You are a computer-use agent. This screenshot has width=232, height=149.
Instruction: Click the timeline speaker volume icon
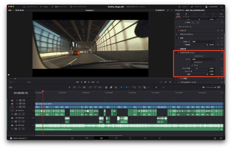tap(204, 87)
